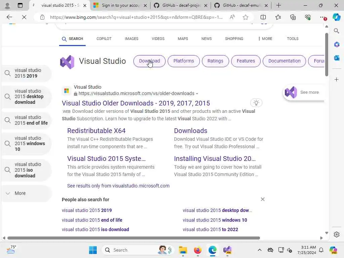Open Visual Studio from taskbar
Viewport: 344px width, 258px height.
[x=227, y=250]
